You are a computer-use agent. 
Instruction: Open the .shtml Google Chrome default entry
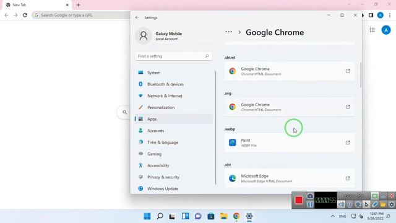[x=290, y=71]
